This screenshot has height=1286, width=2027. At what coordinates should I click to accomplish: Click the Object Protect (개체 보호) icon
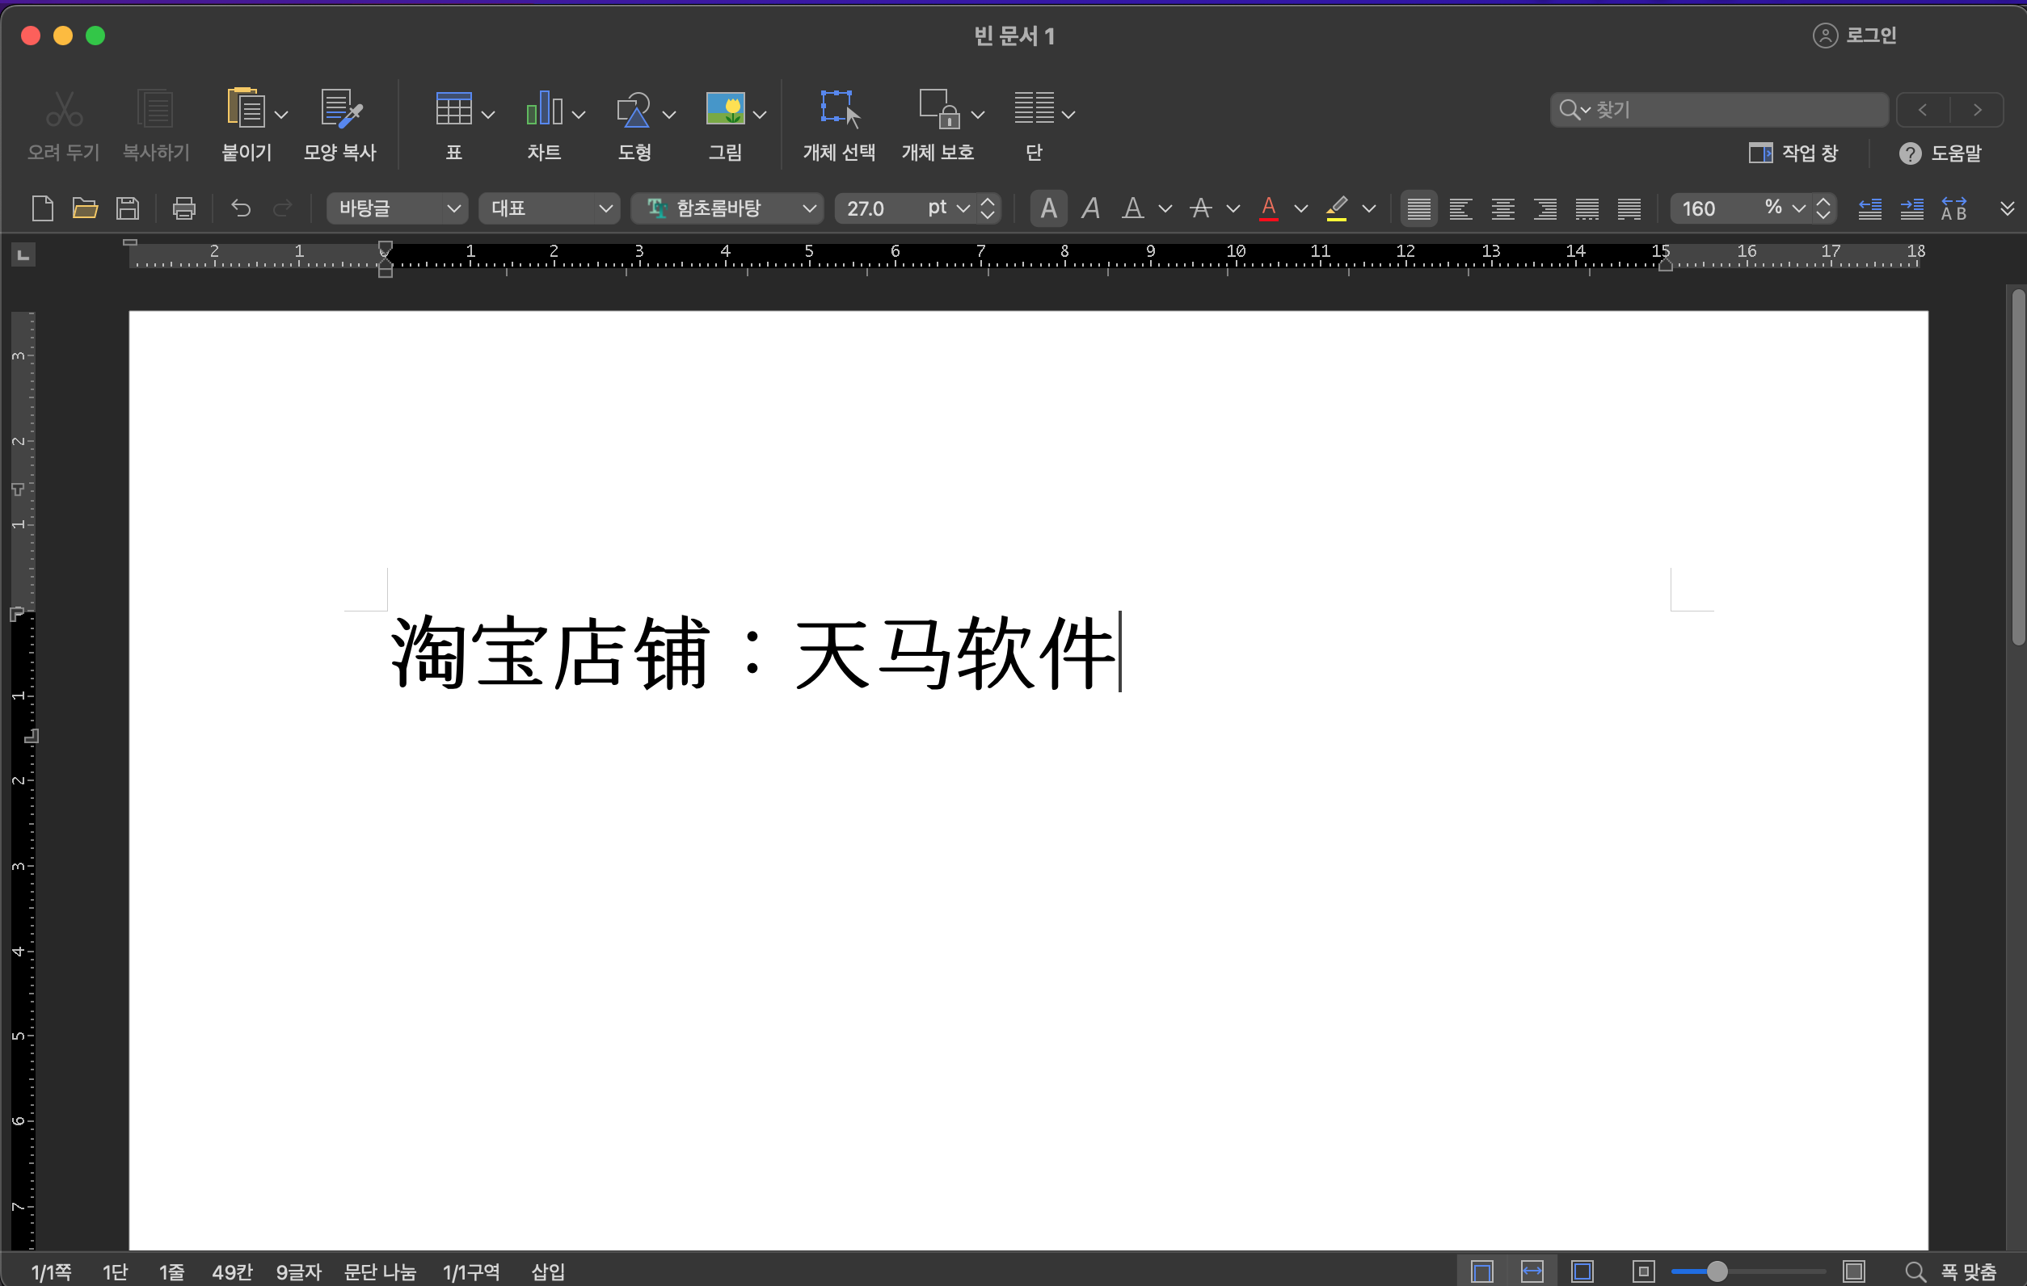[939, 109]
